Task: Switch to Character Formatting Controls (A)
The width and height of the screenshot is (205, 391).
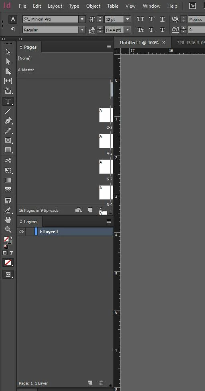Action: point(13,19)
